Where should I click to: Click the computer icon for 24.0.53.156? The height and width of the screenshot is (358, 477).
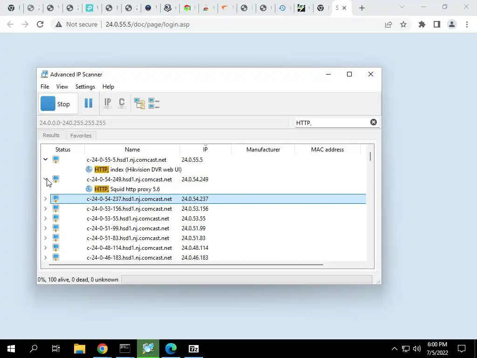click(56, 208)
